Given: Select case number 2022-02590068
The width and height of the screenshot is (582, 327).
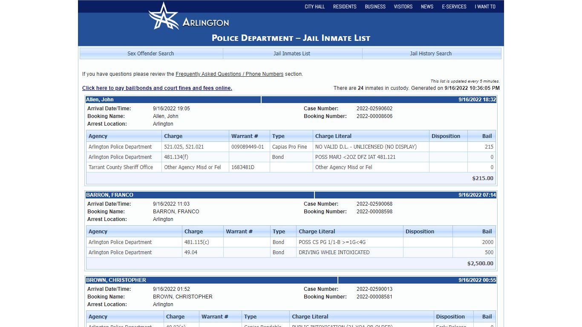Looking at the screenshot, I should (375, 204).
